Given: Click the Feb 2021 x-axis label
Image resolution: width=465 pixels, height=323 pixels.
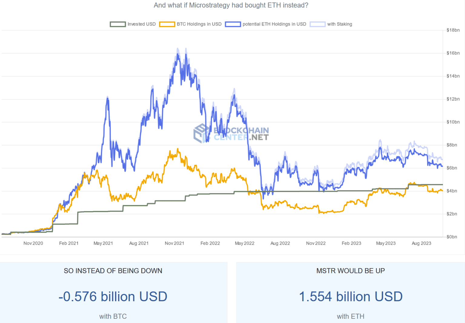Looking at the screenshot, I should [x=69, y=243].
